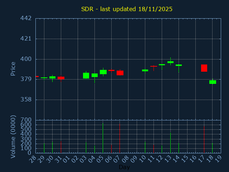Image resolution: width=229 pixels, height=172 pixels.
Task: Select day 10 tick label on x-axis
Action: (143, 159)
